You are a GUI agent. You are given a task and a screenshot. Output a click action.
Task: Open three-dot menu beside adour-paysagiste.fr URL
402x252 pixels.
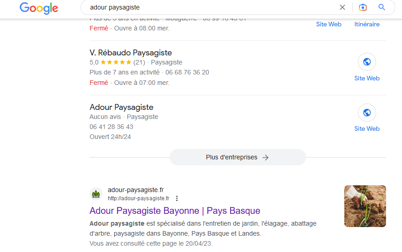(177, 198)
